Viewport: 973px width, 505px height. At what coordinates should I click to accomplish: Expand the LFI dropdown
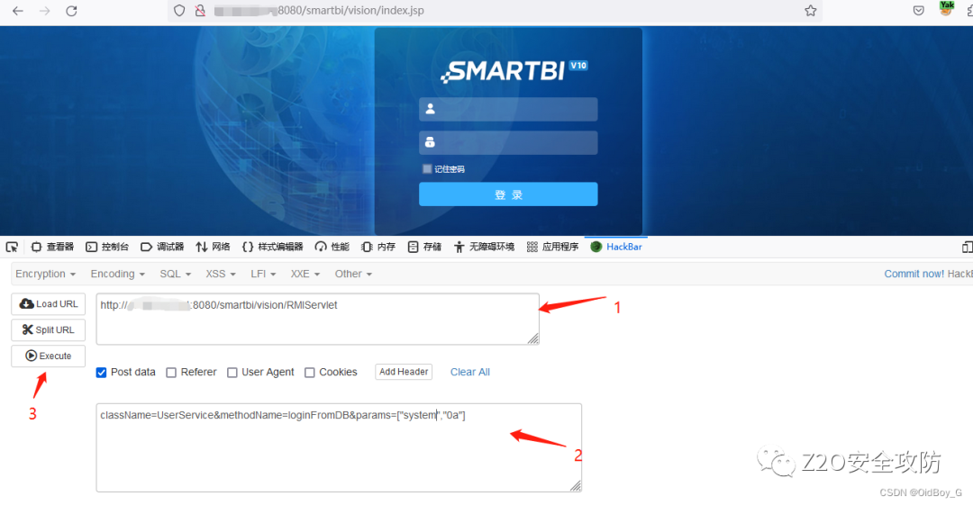click(x=263, y=274)
